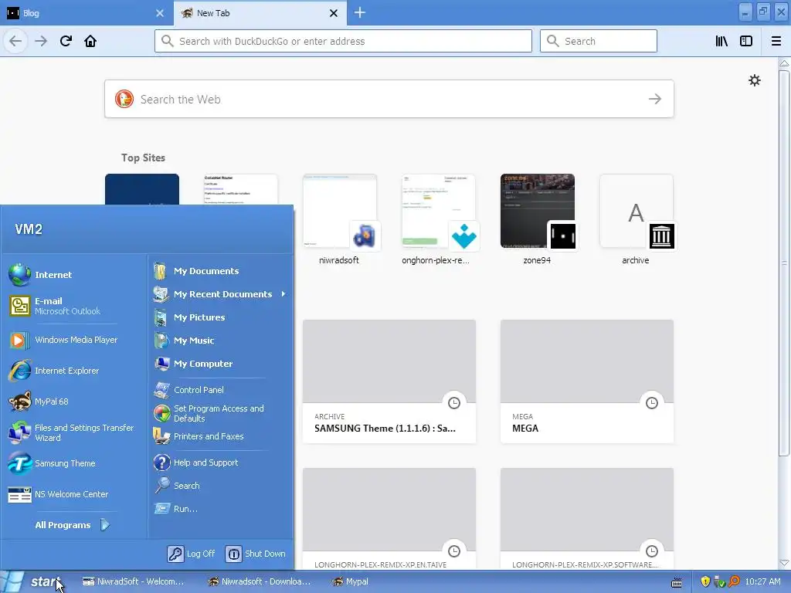Click the security shield tray icon

pyautogui.click(x=705, y=581)
